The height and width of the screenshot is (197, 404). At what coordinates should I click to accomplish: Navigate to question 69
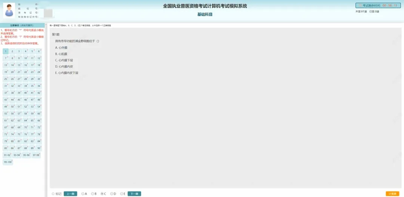pos(19,127)
